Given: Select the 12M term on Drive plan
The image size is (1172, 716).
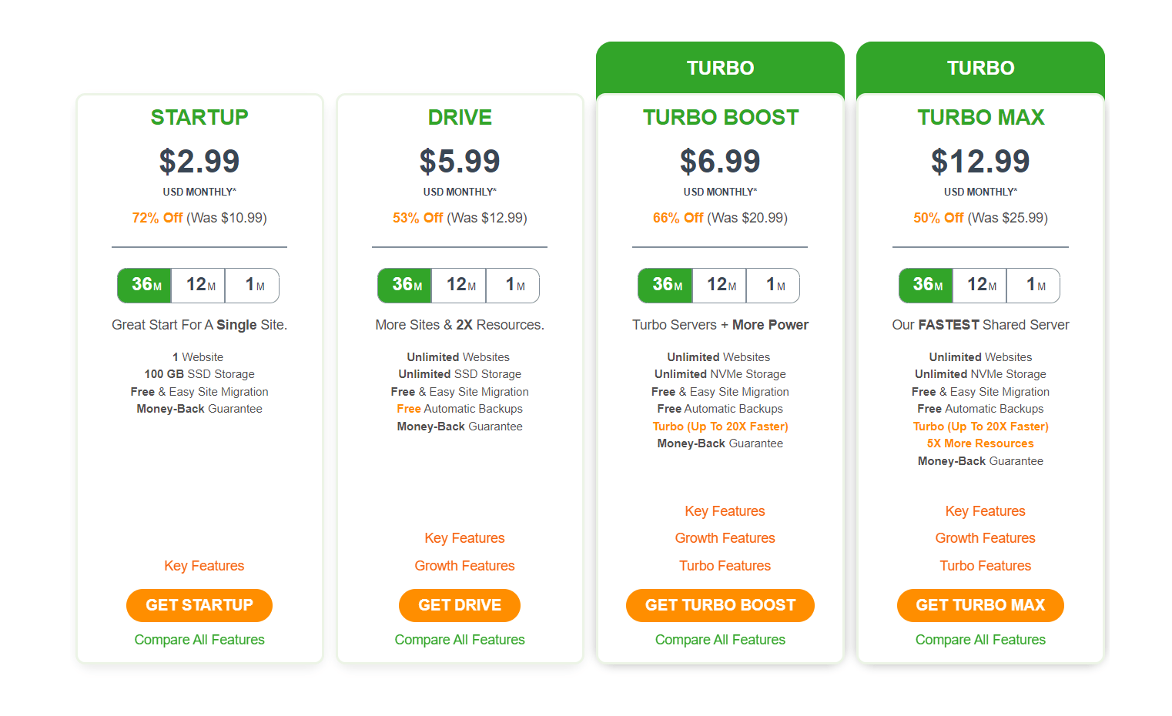Looking at the screenshot, I should (x=459, y=285).
